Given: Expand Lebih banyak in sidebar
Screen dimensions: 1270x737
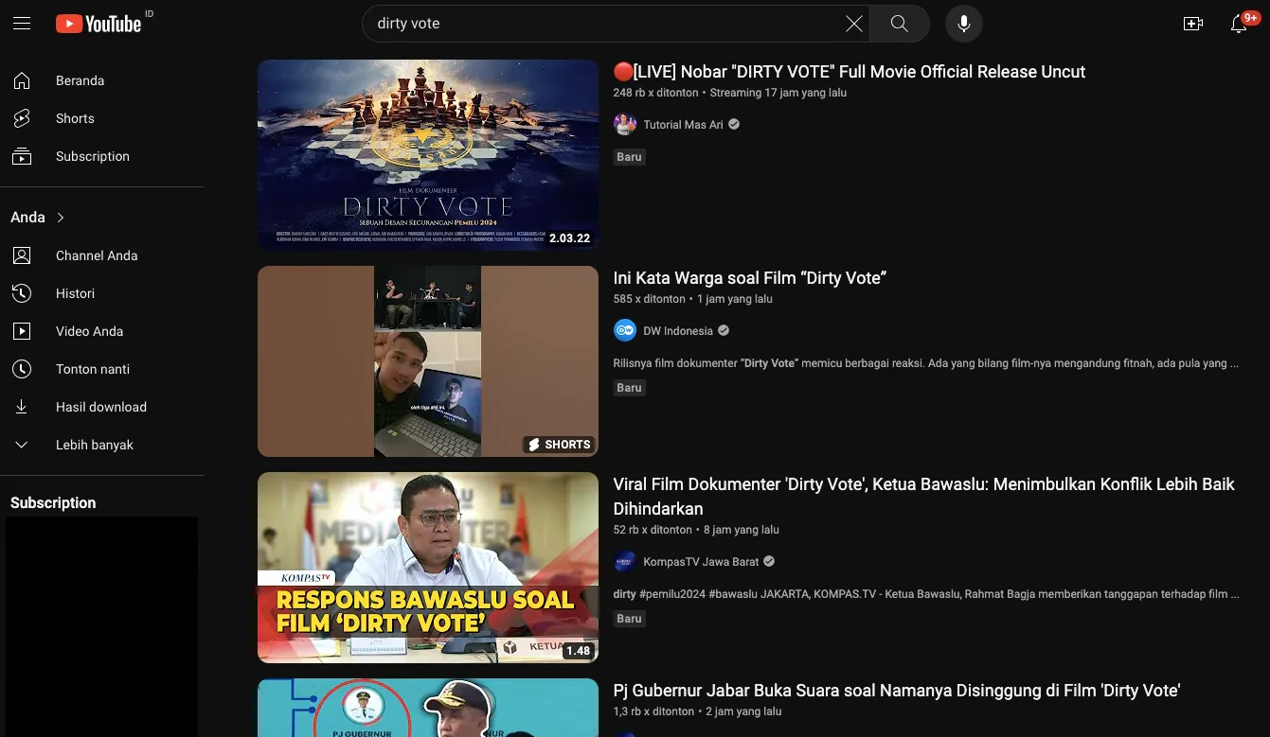Looking at the screenshot, I should tap(94, 445).
